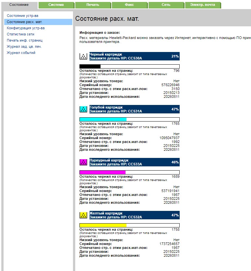This screenshot has width=251, height=271.
Task: View Статистика сети page
Action: (x=20, y=34)
